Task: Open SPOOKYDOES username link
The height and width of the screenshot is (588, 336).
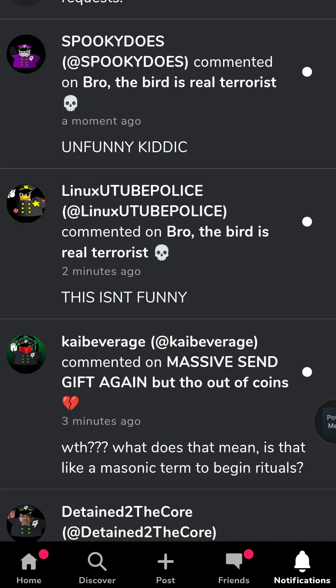Action: click(x=113, y=41)
